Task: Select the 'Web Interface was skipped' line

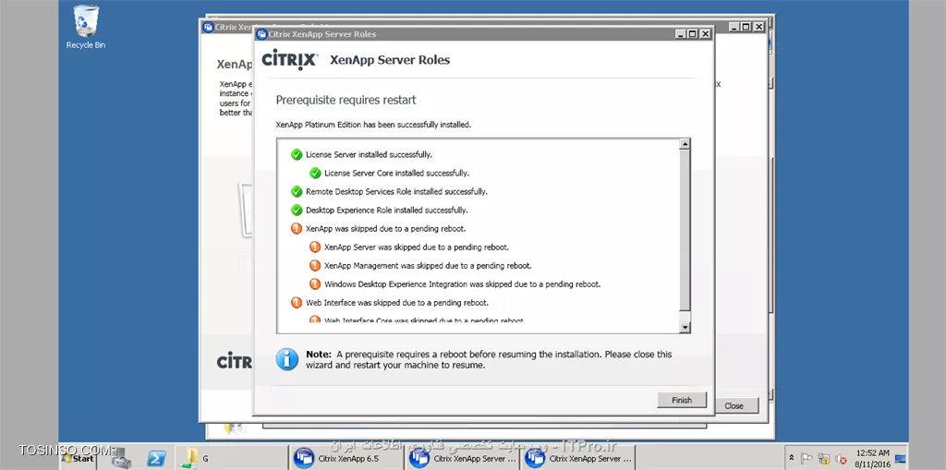Action: 397,302
